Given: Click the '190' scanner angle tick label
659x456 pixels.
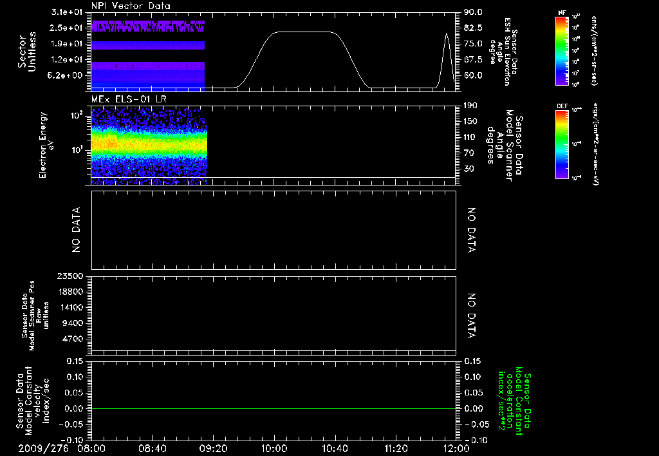Looking at the screenshot, I should (470, 106).
